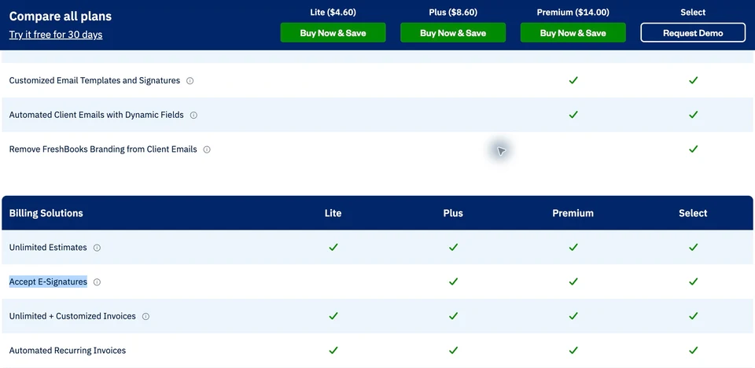Image resolution: width=755 pixels, height=368 pixels.
Task: Click Buy Now & Save under Plus plan
Action: (453, 33)
